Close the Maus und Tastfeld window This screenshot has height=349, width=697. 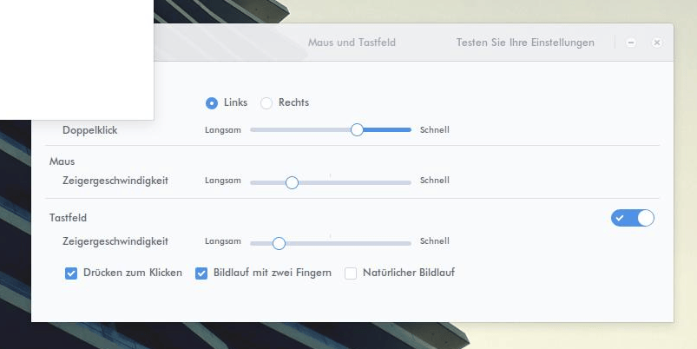pos(657,43)
